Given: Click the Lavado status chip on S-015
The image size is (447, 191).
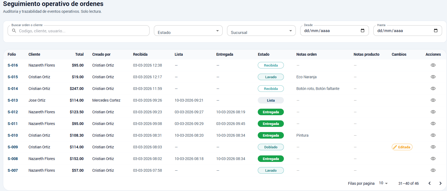Looking at the screenshot, I should point(271,77).
